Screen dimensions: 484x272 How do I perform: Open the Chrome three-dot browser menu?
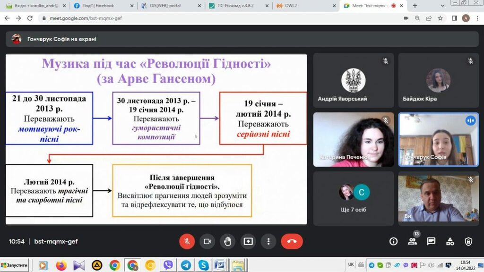tap(476, 18)
